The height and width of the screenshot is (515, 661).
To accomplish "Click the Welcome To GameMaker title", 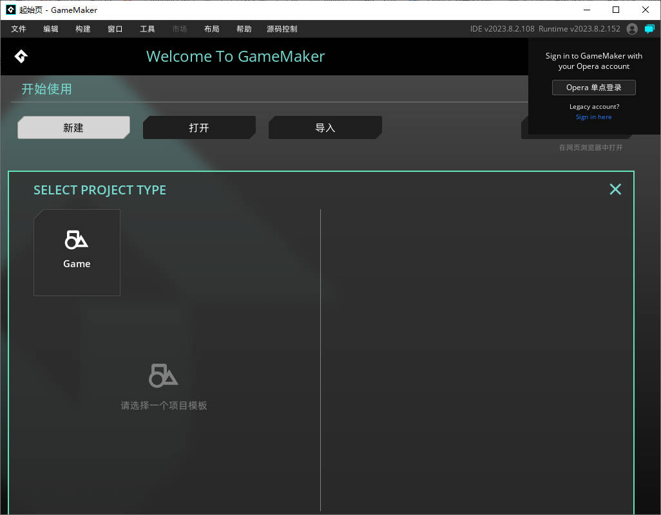I will [x=235, y=57].
